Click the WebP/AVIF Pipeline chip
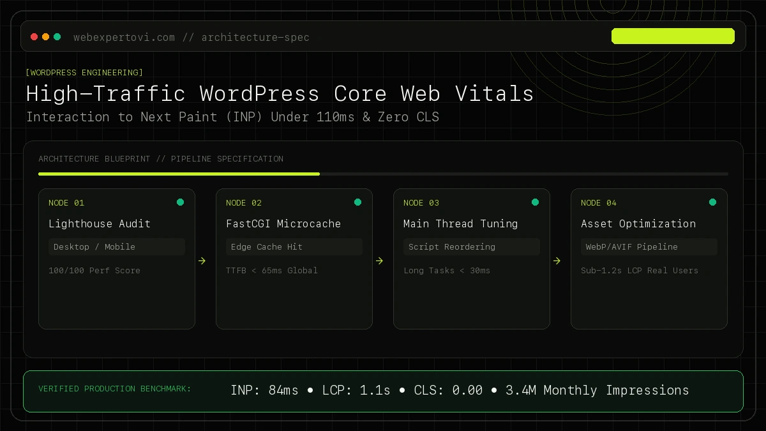The height and width of the screenshot is (431, 766). (649, 246)
